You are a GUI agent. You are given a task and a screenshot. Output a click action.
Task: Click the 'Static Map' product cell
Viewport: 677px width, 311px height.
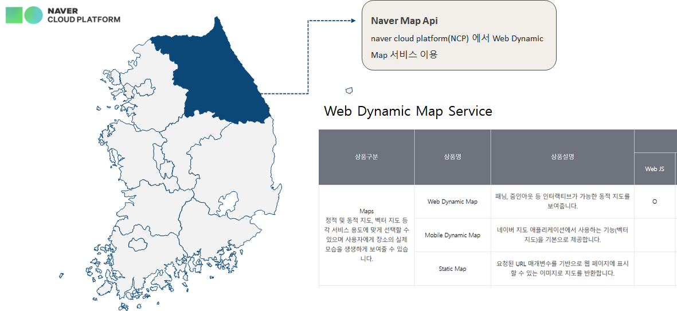click(452, 269)
